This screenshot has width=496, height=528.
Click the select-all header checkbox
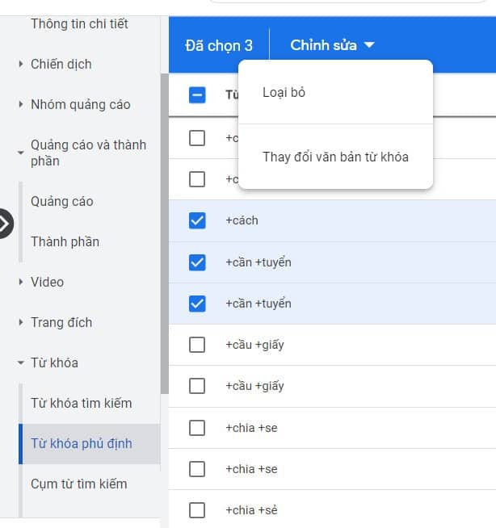[197, 95]
